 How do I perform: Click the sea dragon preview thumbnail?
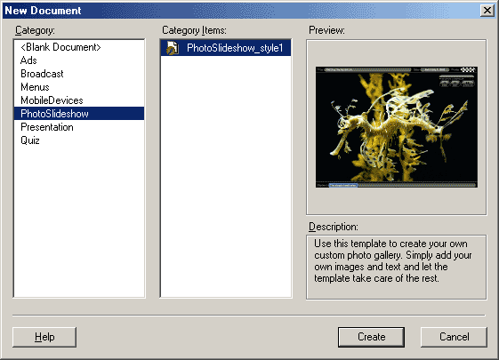tap(397, 127)
